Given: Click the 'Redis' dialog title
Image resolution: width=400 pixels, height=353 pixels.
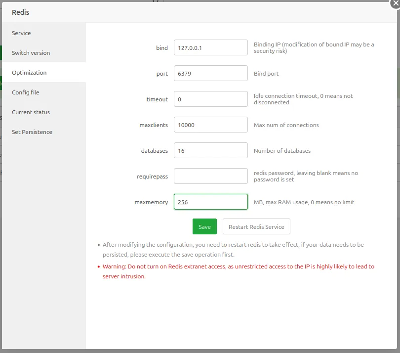Looking at the screenshot, I should tap(20, 12).
